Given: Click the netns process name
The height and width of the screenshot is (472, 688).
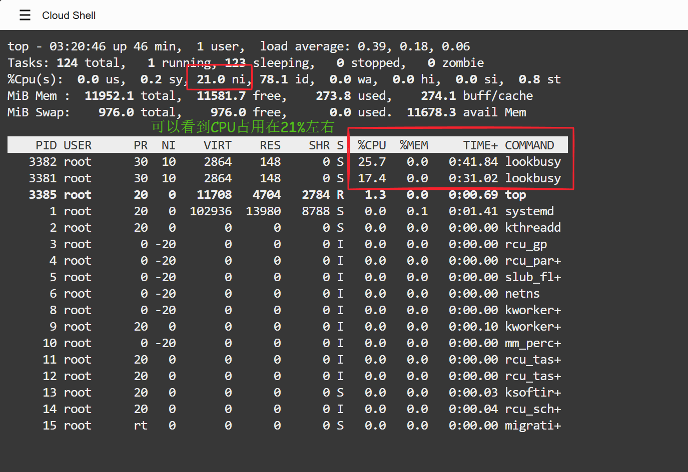Looking at the screenshot, I should tap(522, 294).
